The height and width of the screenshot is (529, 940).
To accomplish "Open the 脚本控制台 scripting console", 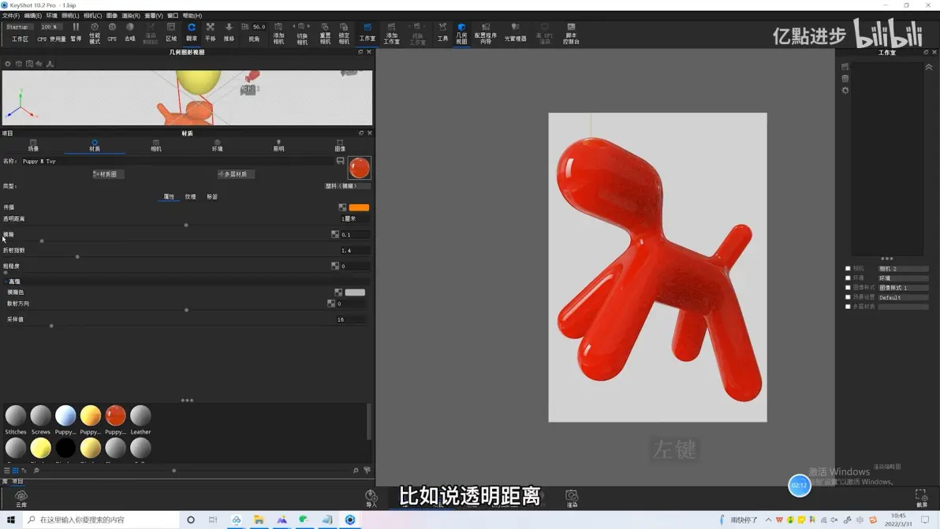I will 571,34.
